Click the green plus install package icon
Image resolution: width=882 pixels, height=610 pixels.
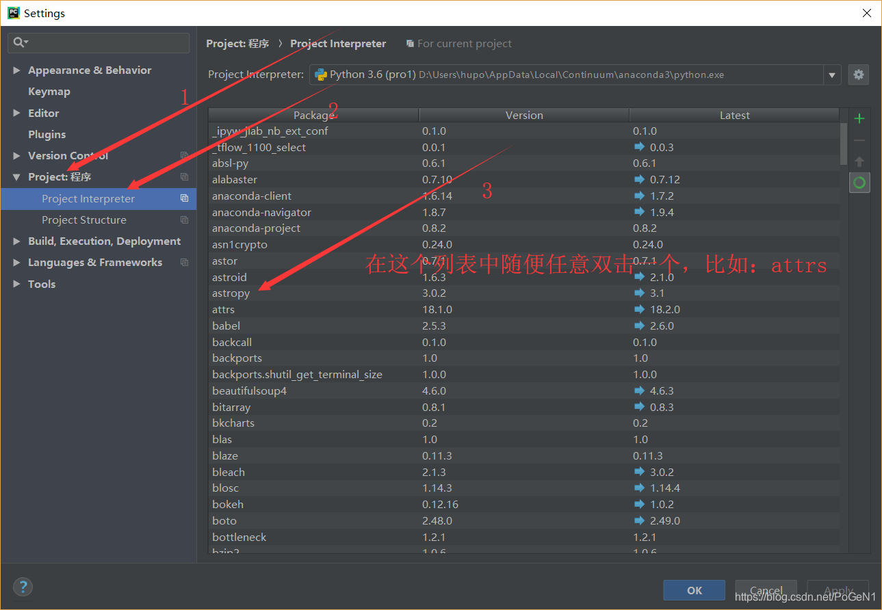859,118
